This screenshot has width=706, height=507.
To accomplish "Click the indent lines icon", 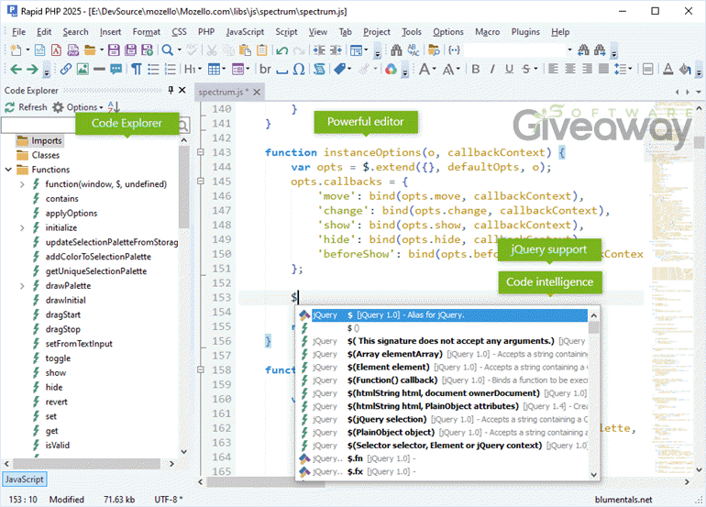I will (x=319, y=50).
